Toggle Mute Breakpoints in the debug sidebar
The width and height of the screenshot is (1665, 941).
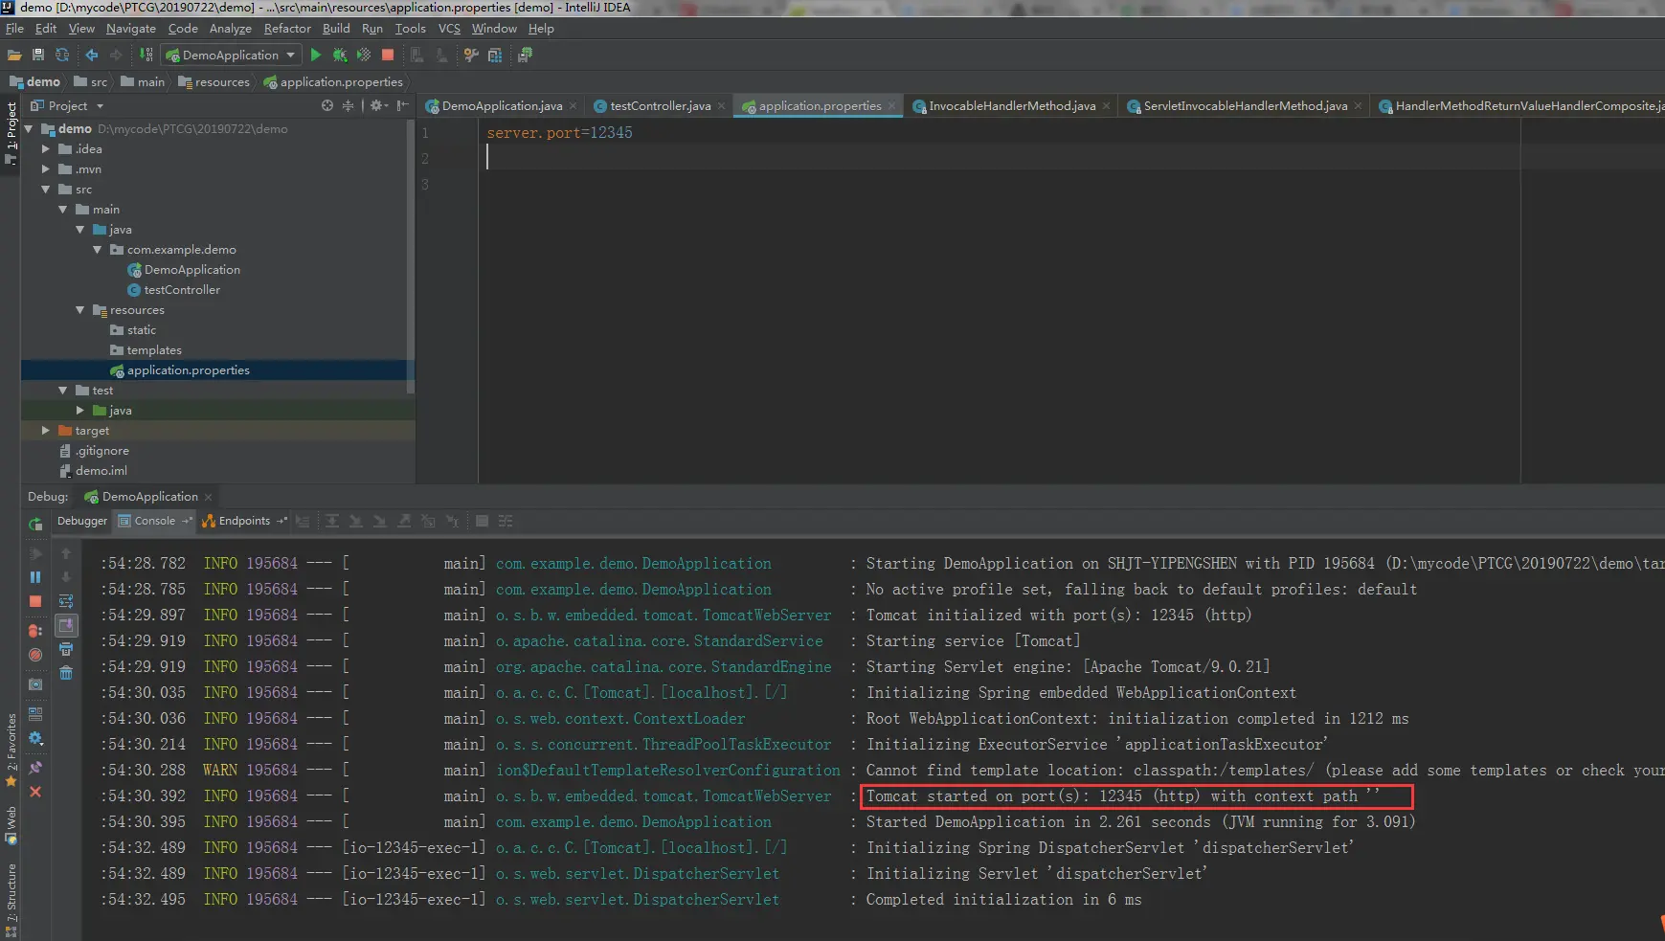[x=35, y=655]
